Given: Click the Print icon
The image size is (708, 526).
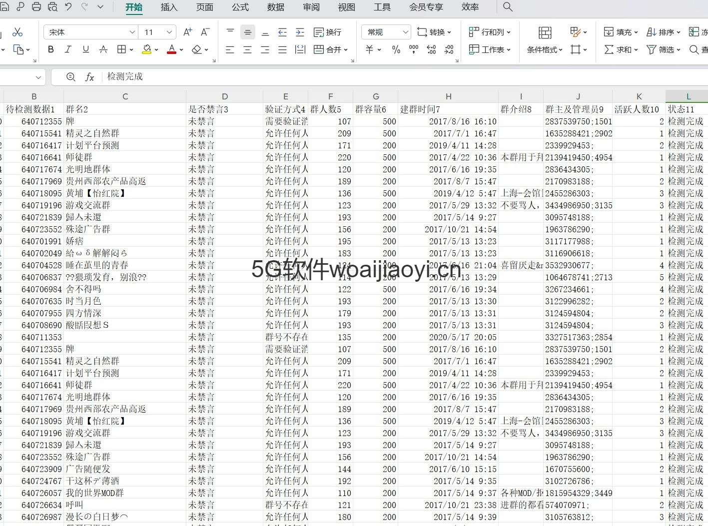Looking at the screenshot, I should pos(36,7).
